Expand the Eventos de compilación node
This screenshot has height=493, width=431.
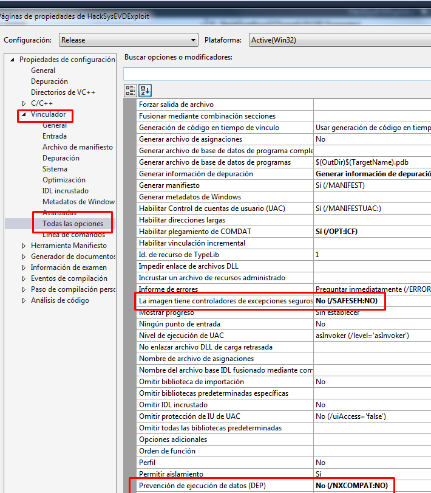(24, 278)
